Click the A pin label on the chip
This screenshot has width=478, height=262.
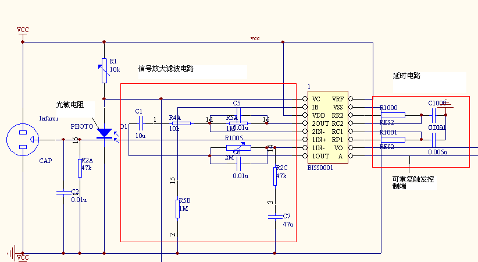[x=340, y=156]
